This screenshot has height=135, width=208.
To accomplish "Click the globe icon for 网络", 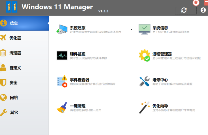I will click(4, 98).
